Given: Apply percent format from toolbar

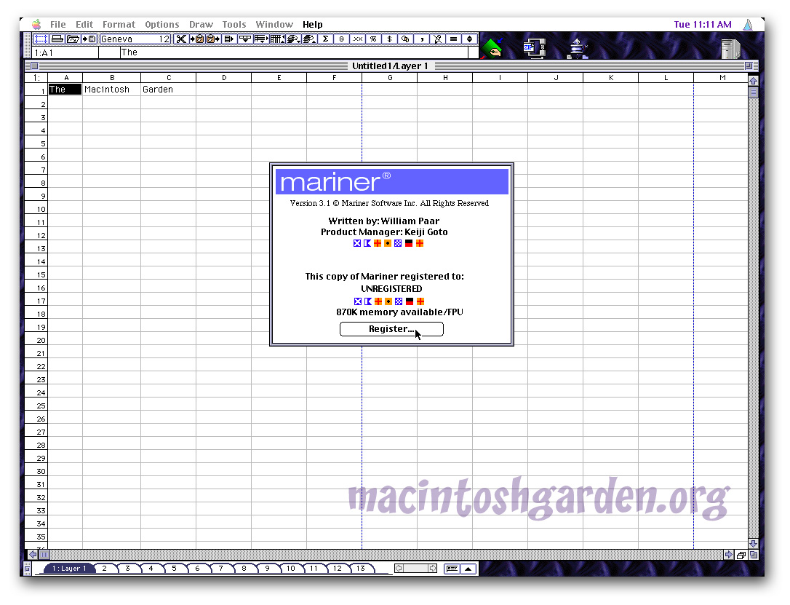Looking at the screenshot, I should pyautogui.click(x=373, y=39).
